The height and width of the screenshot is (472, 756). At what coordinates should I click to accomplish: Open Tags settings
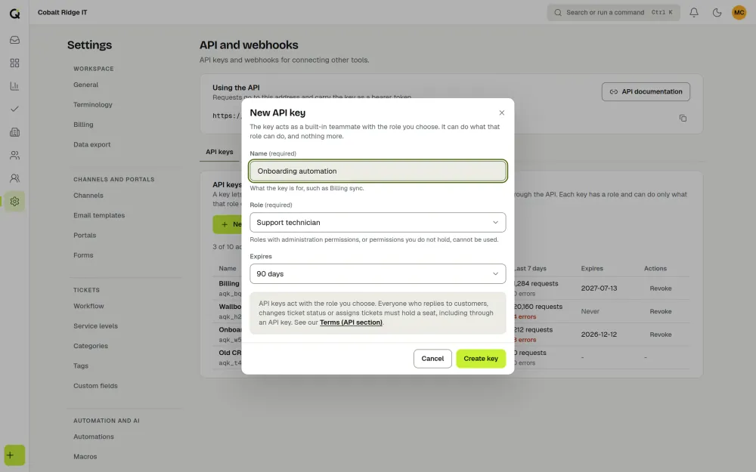pos(81,366)
